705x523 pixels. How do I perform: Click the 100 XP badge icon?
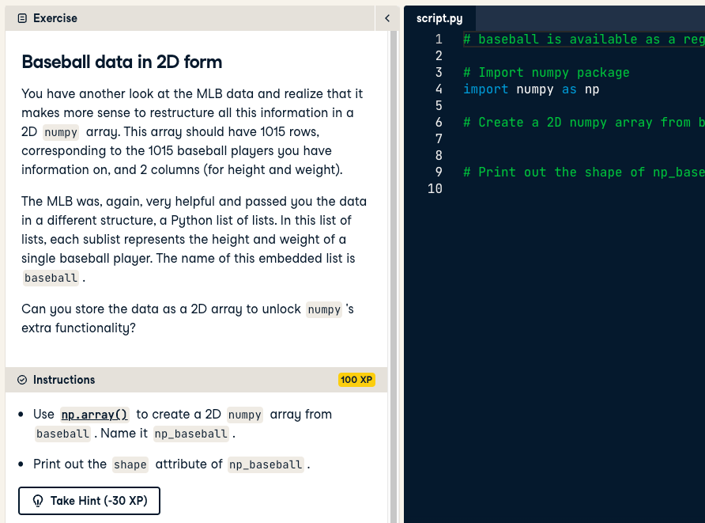pyautogui.click(x=356, y=380)
